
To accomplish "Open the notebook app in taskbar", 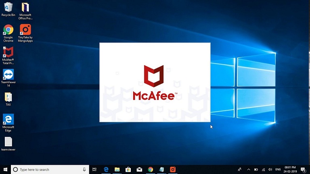I will click(161, 170).
